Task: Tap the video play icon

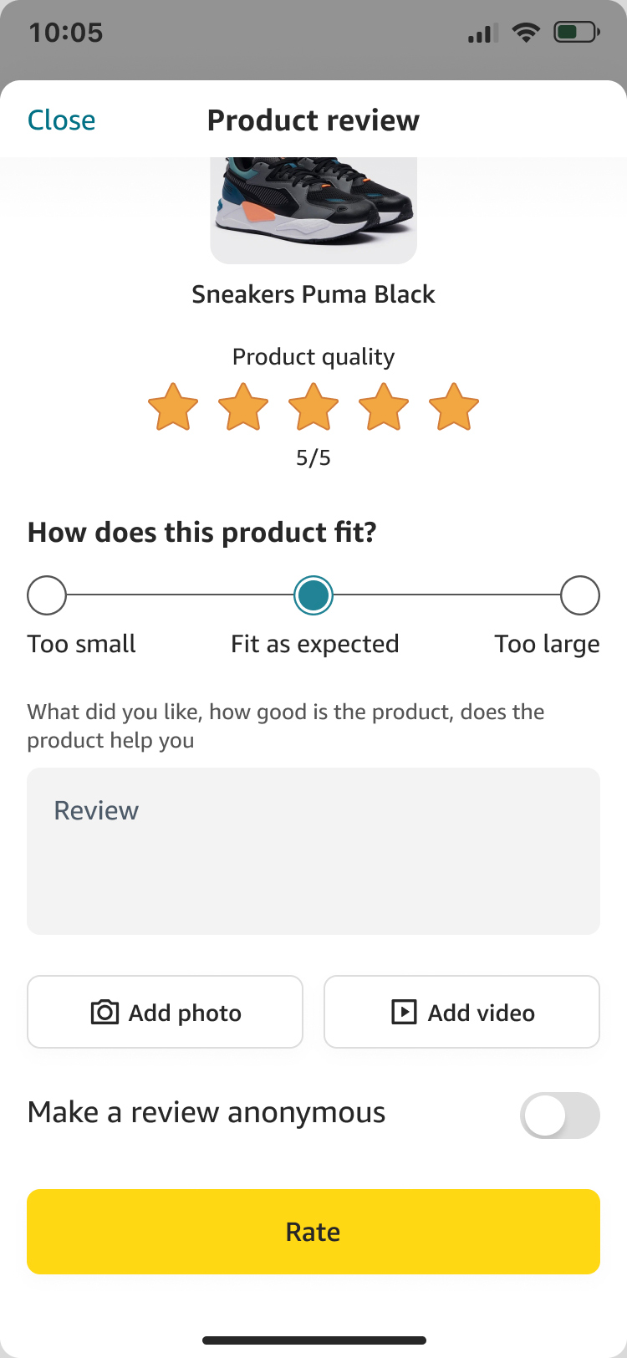Action: [x=404, y=1013]
